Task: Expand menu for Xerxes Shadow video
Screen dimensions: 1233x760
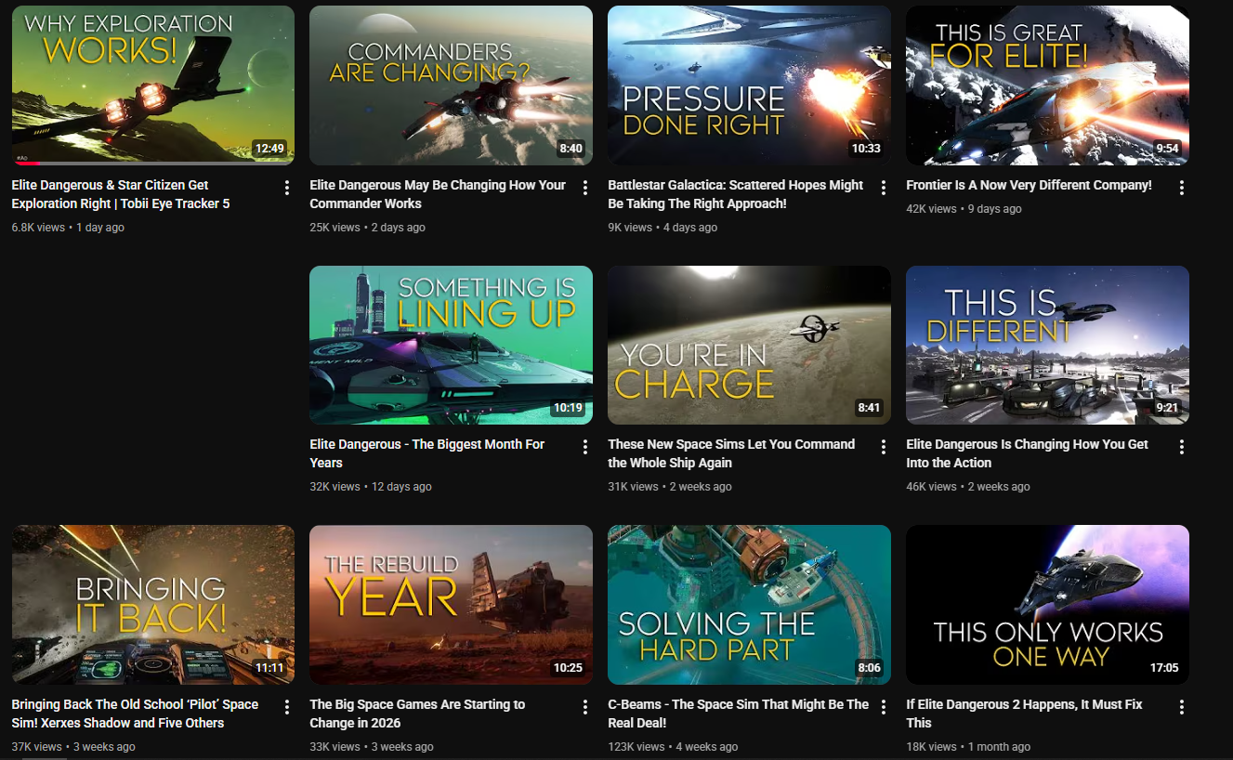Action: pyautogui.click(x=287, y=707)
